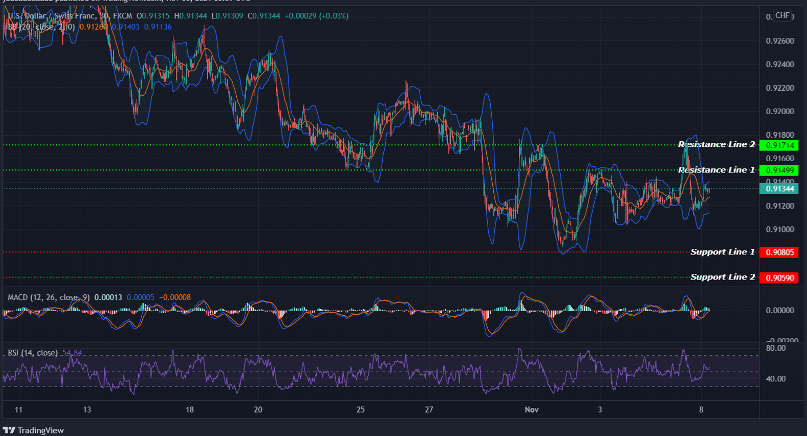Click the Support Line 1 label
The height and width of the screenshot is (436, 807).
pos(723,252)
